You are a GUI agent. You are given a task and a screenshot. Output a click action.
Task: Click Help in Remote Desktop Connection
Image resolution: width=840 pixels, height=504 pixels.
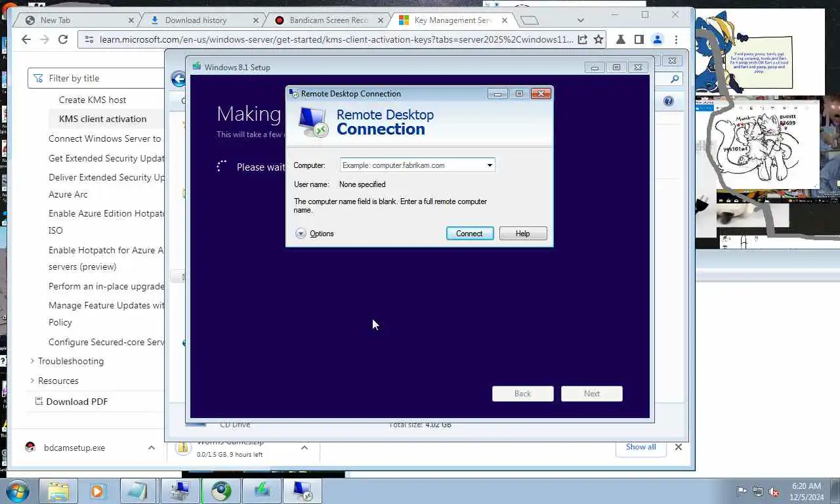click(x=523, y=234)
